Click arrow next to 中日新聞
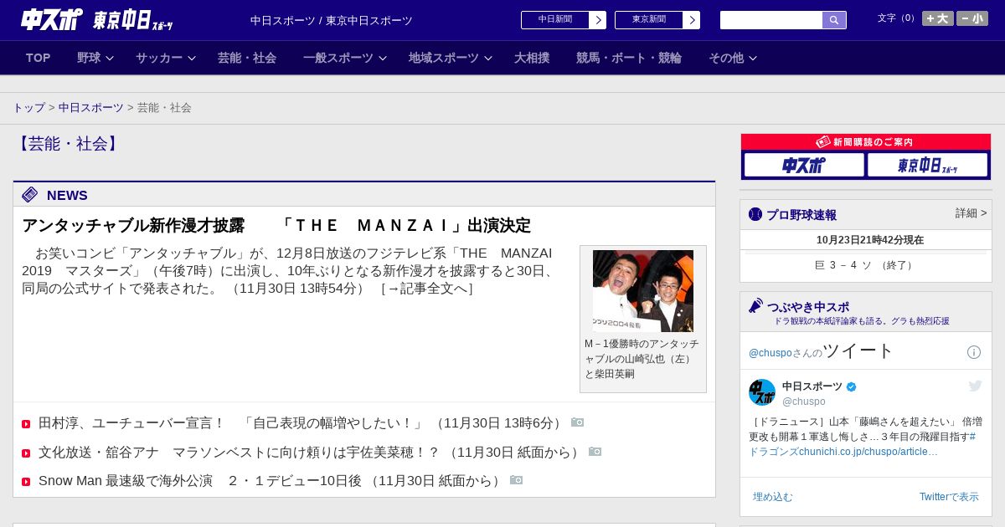1005x527 pixels. 598,20
